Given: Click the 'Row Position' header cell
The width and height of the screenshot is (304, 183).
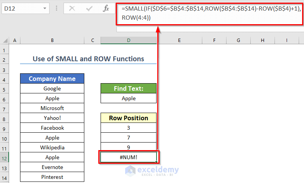Looking at the screenshot, I should 129,118.
